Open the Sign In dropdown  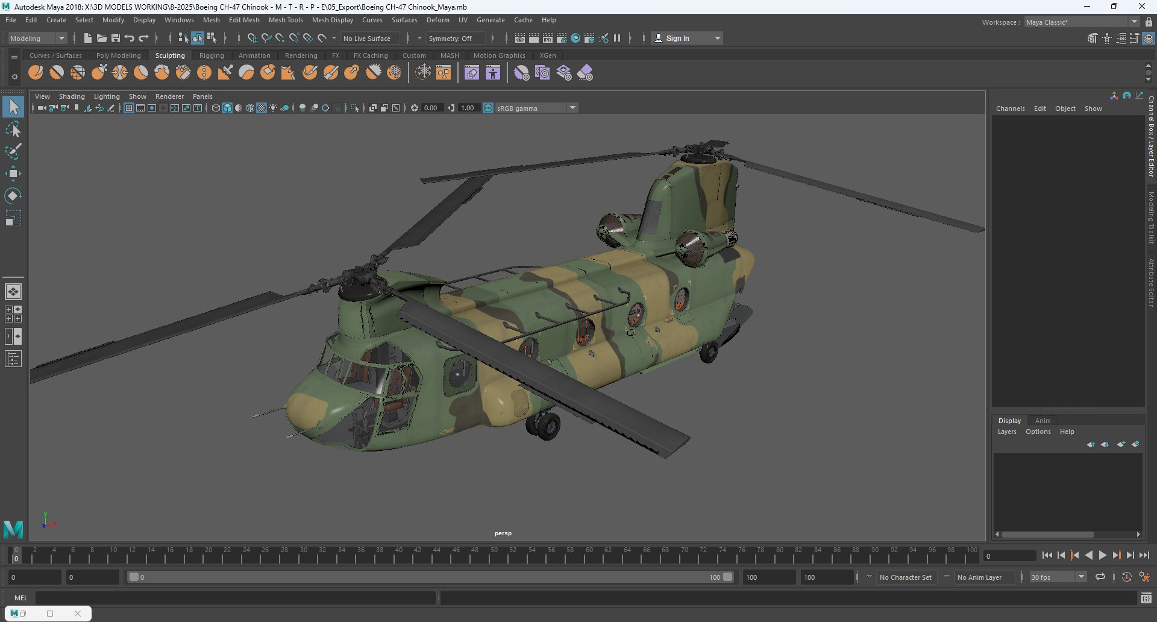click(x=687, y=38)
